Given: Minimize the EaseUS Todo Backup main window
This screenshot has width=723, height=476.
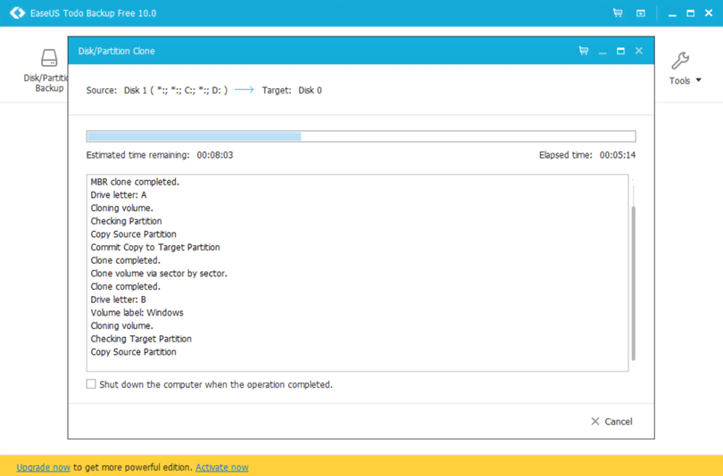Looking at the screenshot, I should tap(672, 13).
